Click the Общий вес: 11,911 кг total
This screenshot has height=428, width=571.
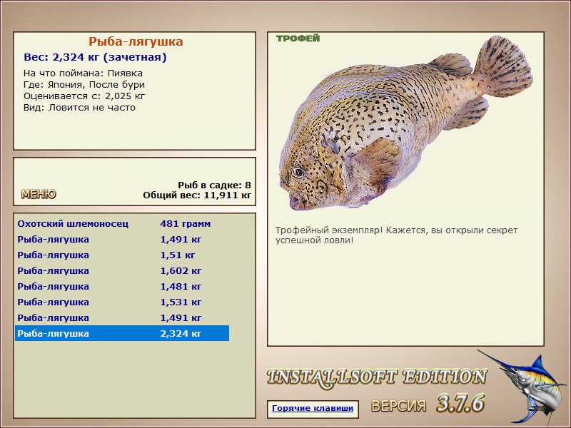[x=197, y=195]
